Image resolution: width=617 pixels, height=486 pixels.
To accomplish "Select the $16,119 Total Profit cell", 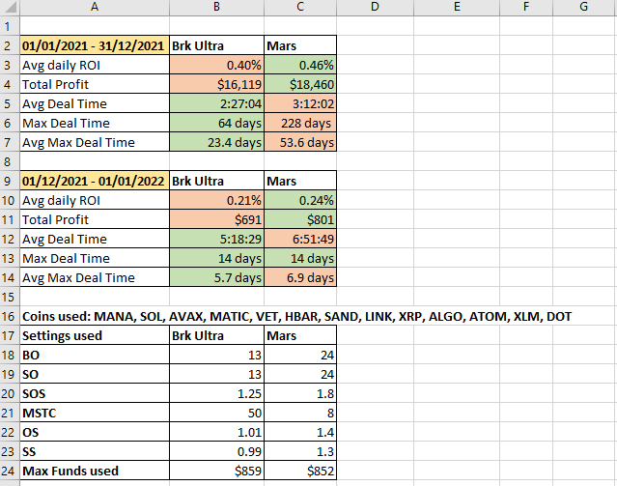I will [217, 84].
